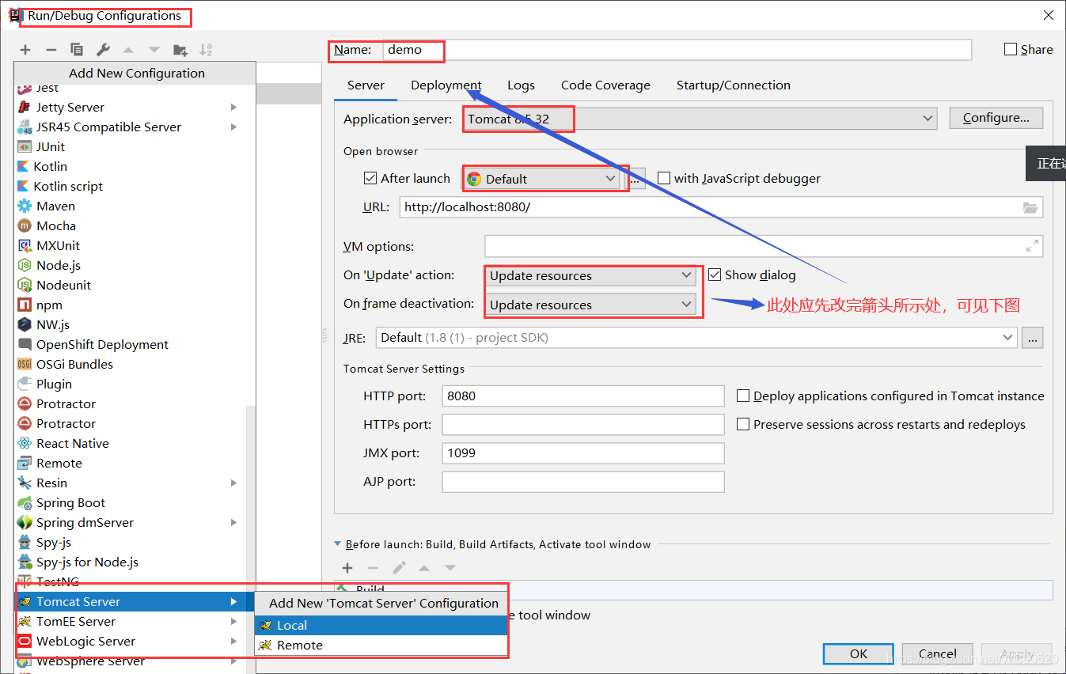Click the Name input field
The image size is (1066, 674).
[x=677, y=49]
